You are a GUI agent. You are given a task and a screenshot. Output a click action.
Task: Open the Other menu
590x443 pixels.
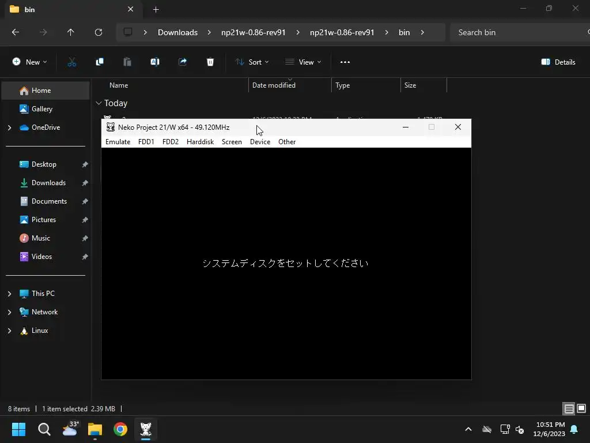pos(287,142)
